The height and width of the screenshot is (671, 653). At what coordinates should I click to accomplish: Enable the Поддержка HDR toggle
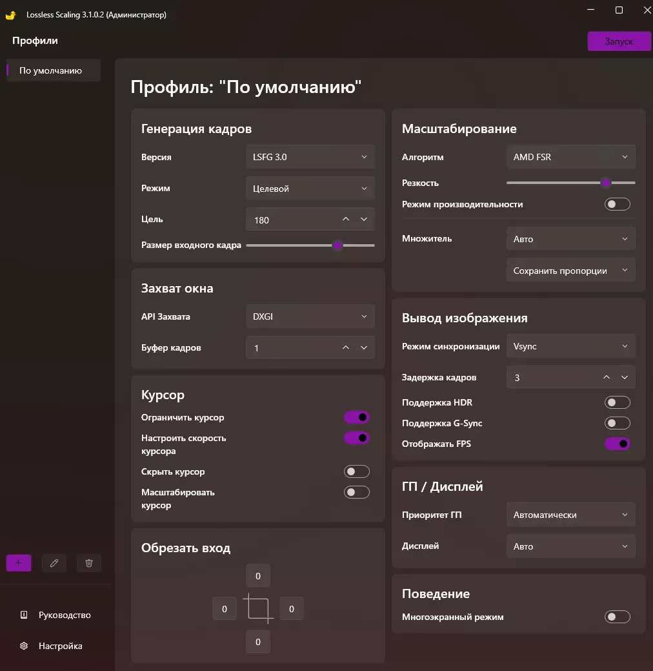[x=617, y=403]
